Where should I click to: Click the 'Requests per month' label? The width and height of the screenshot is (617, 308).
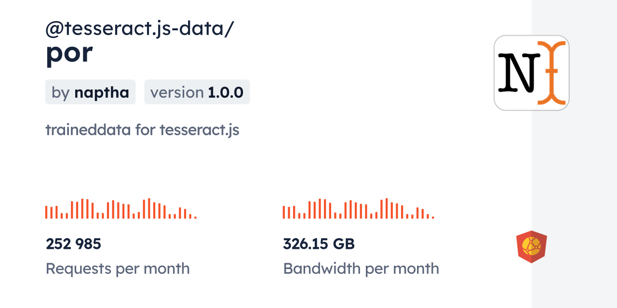click(x=118, y=268)
